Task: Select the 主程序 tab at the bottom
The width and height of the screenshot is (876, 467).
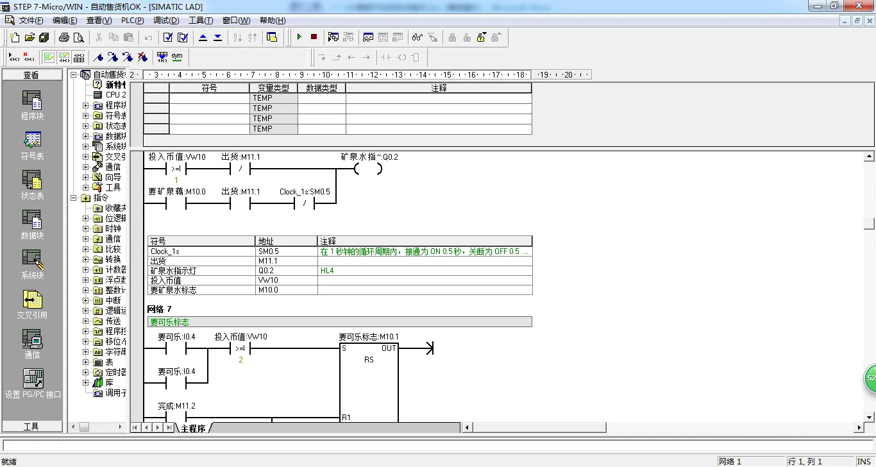Action: 193,428
